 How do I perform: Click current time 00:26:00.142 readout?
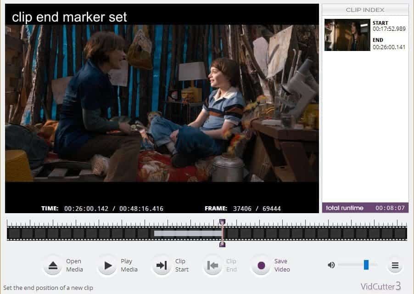coord(86,209)
